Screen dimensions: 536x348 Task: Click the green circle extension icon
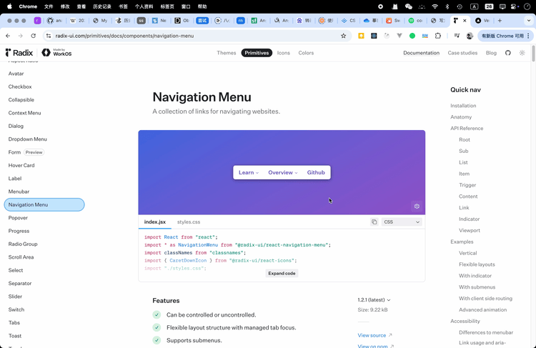pos(412,36)
